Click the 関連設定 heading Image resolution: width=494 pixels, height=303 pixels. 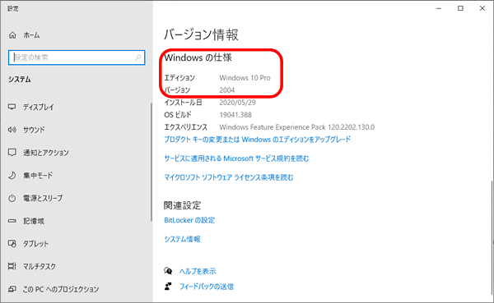pos(182,205)
